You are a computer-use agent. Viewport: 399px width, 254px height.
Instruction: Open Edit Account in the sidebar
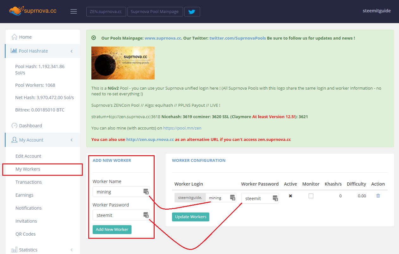28,156
